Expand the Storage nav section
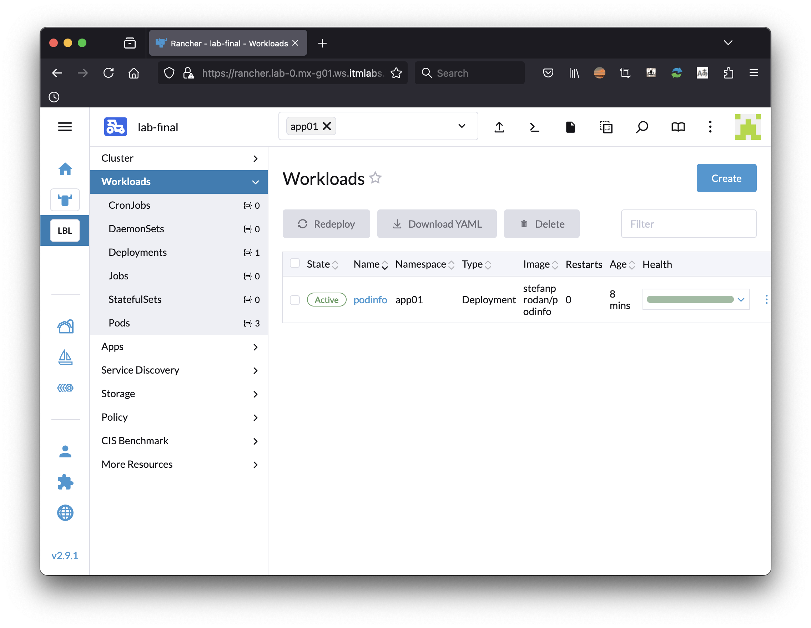This screenshot has height=628, width=811. pos(178,394)
